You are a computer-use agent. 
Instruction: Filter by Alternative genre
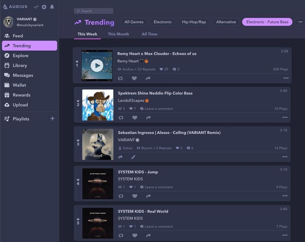[226, 22]
